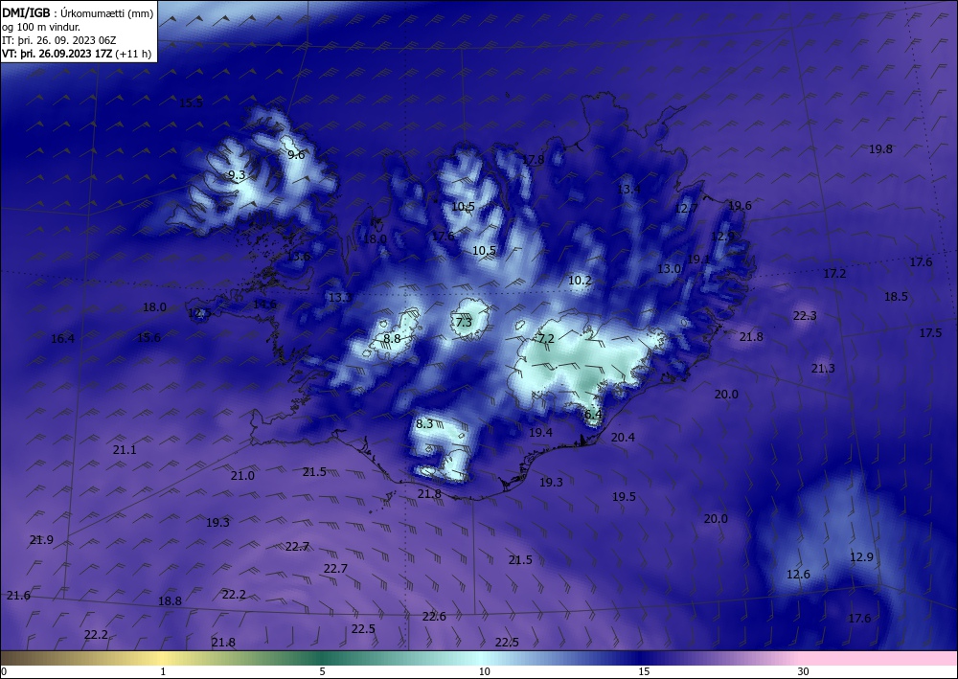
Task: Select the IT 06Z initial time line
Action: (59, 40)
